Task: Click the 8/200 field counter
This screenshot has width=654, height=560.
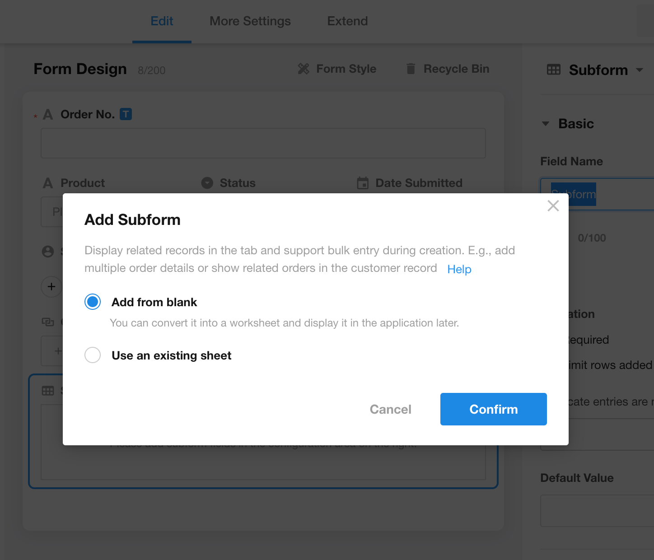Action: [x=152, y=70]
